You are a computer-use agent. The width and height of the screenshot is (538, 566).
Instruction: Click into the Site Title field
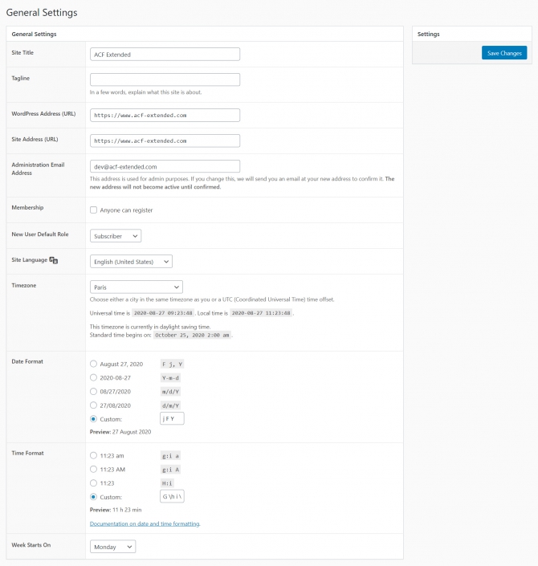[165, 55]
